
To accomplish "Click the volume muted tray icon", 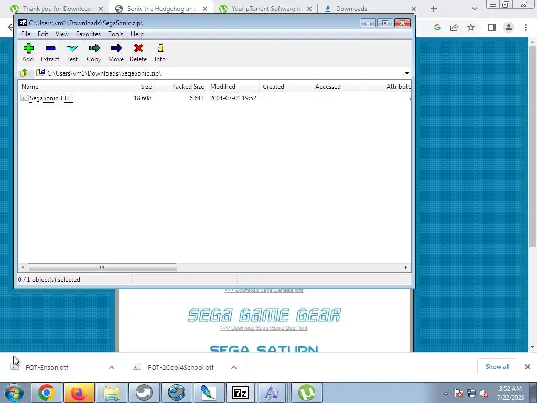I will pos(484,394).
